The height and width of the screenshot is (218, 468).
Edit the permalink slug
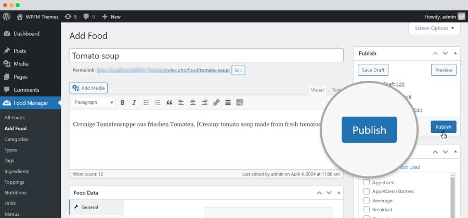238,70
